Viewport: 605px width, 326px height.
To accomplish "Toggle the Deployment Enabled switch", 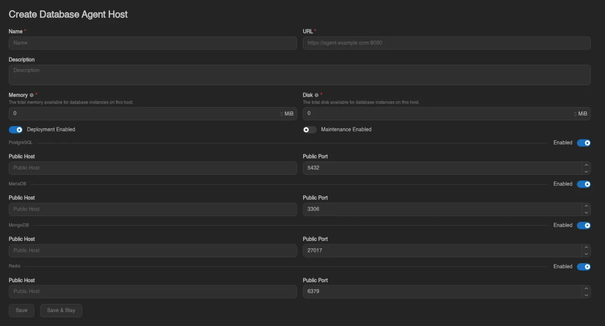I will (x=16, y=130).
